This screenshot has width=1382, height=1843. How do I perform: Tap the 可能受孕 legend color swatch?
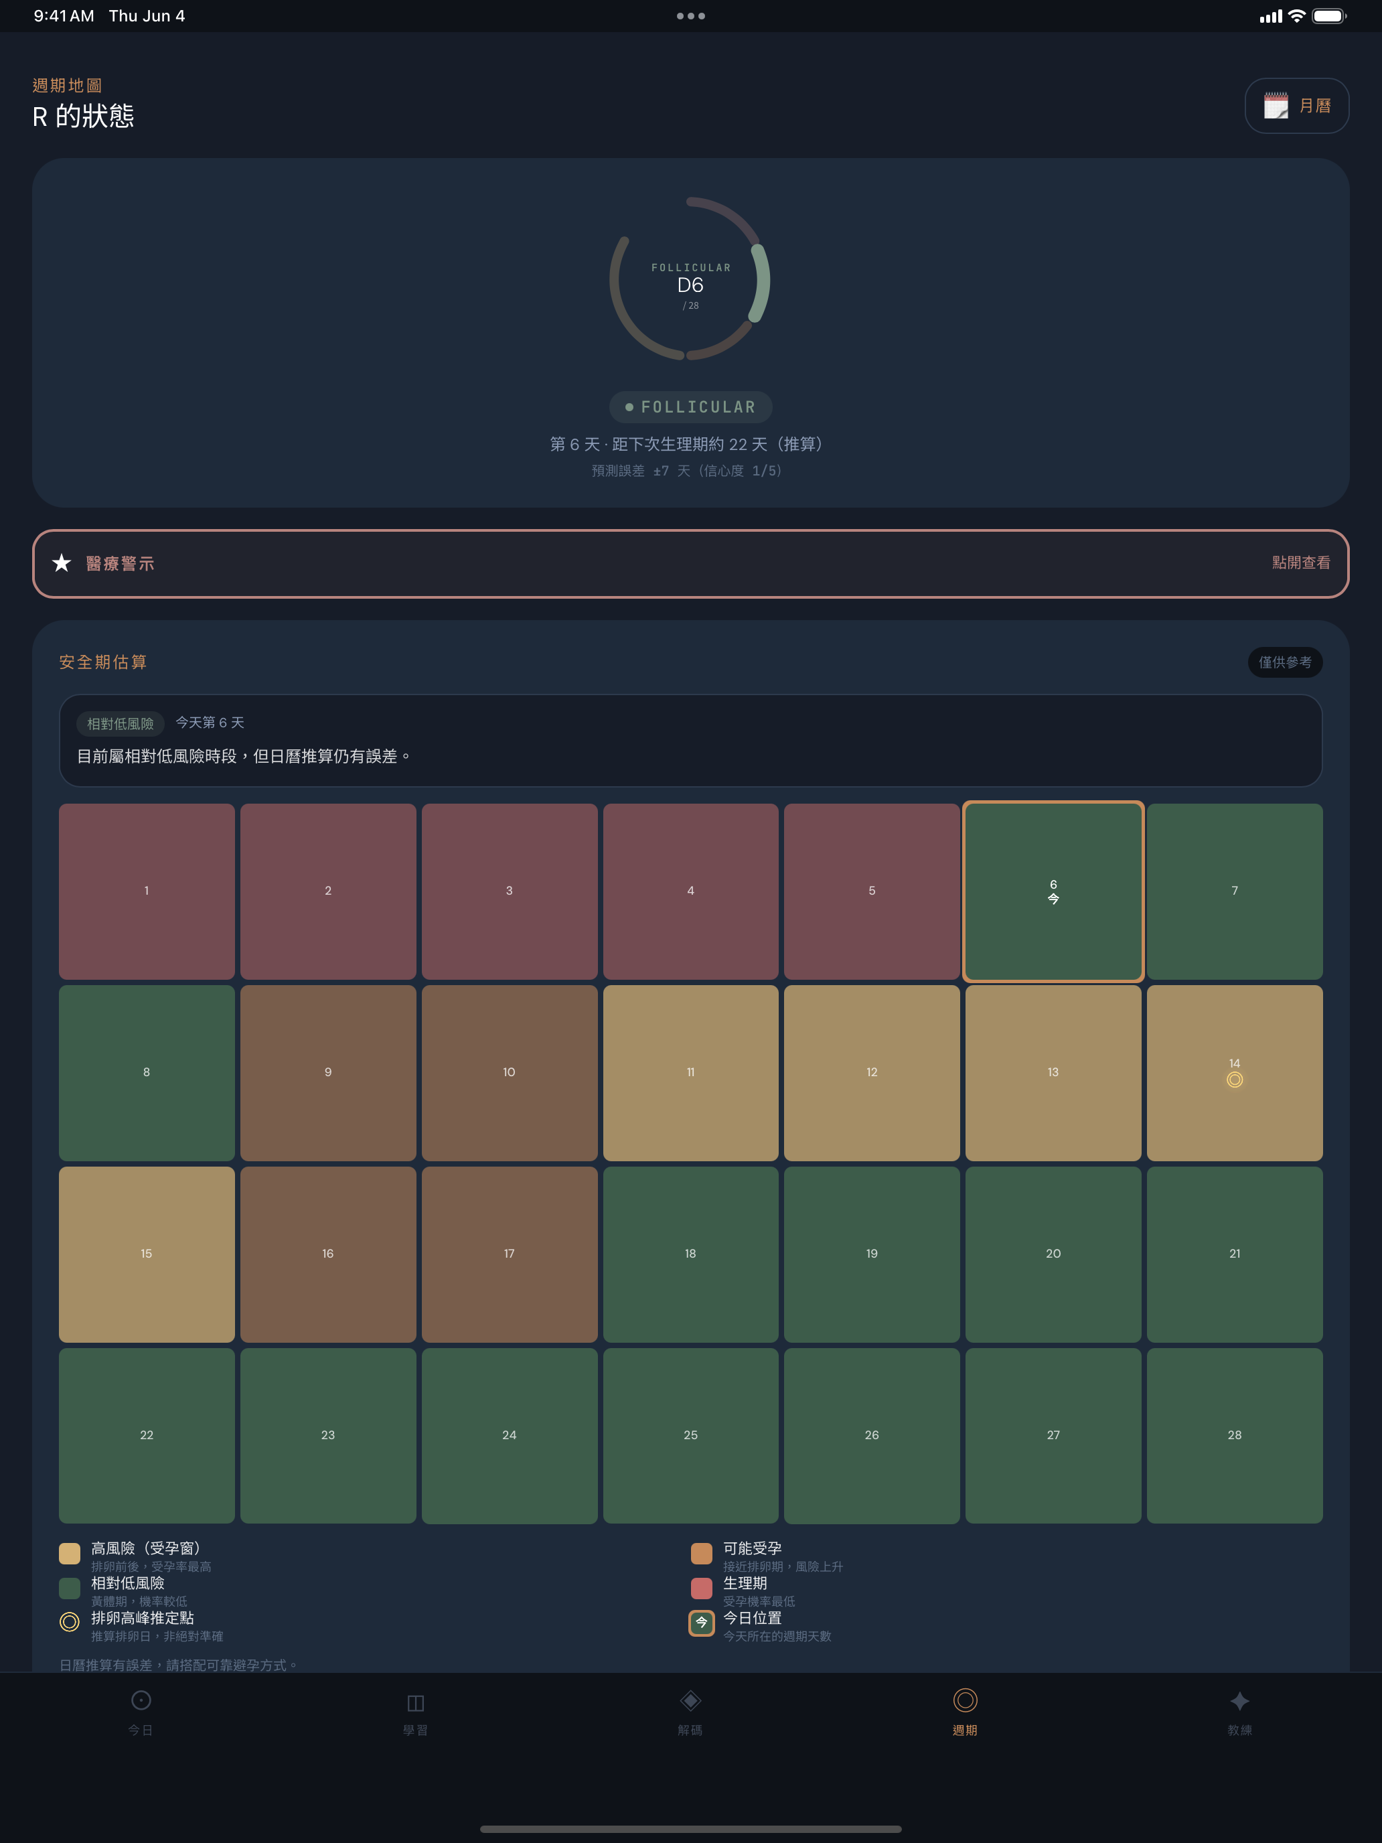click(702, 1553)
